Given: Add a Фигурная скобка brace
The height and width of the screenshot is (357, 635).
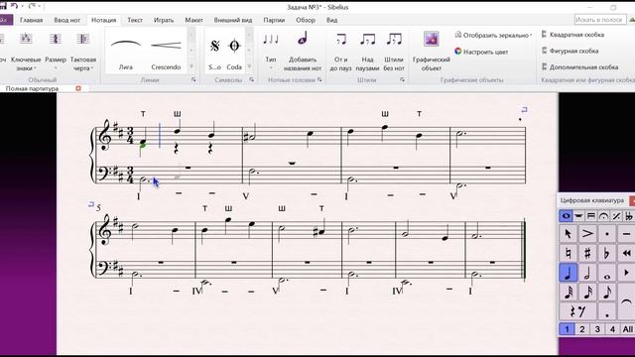Looking at the screenshot, I should pyautogui.click(x=570, y=51).
